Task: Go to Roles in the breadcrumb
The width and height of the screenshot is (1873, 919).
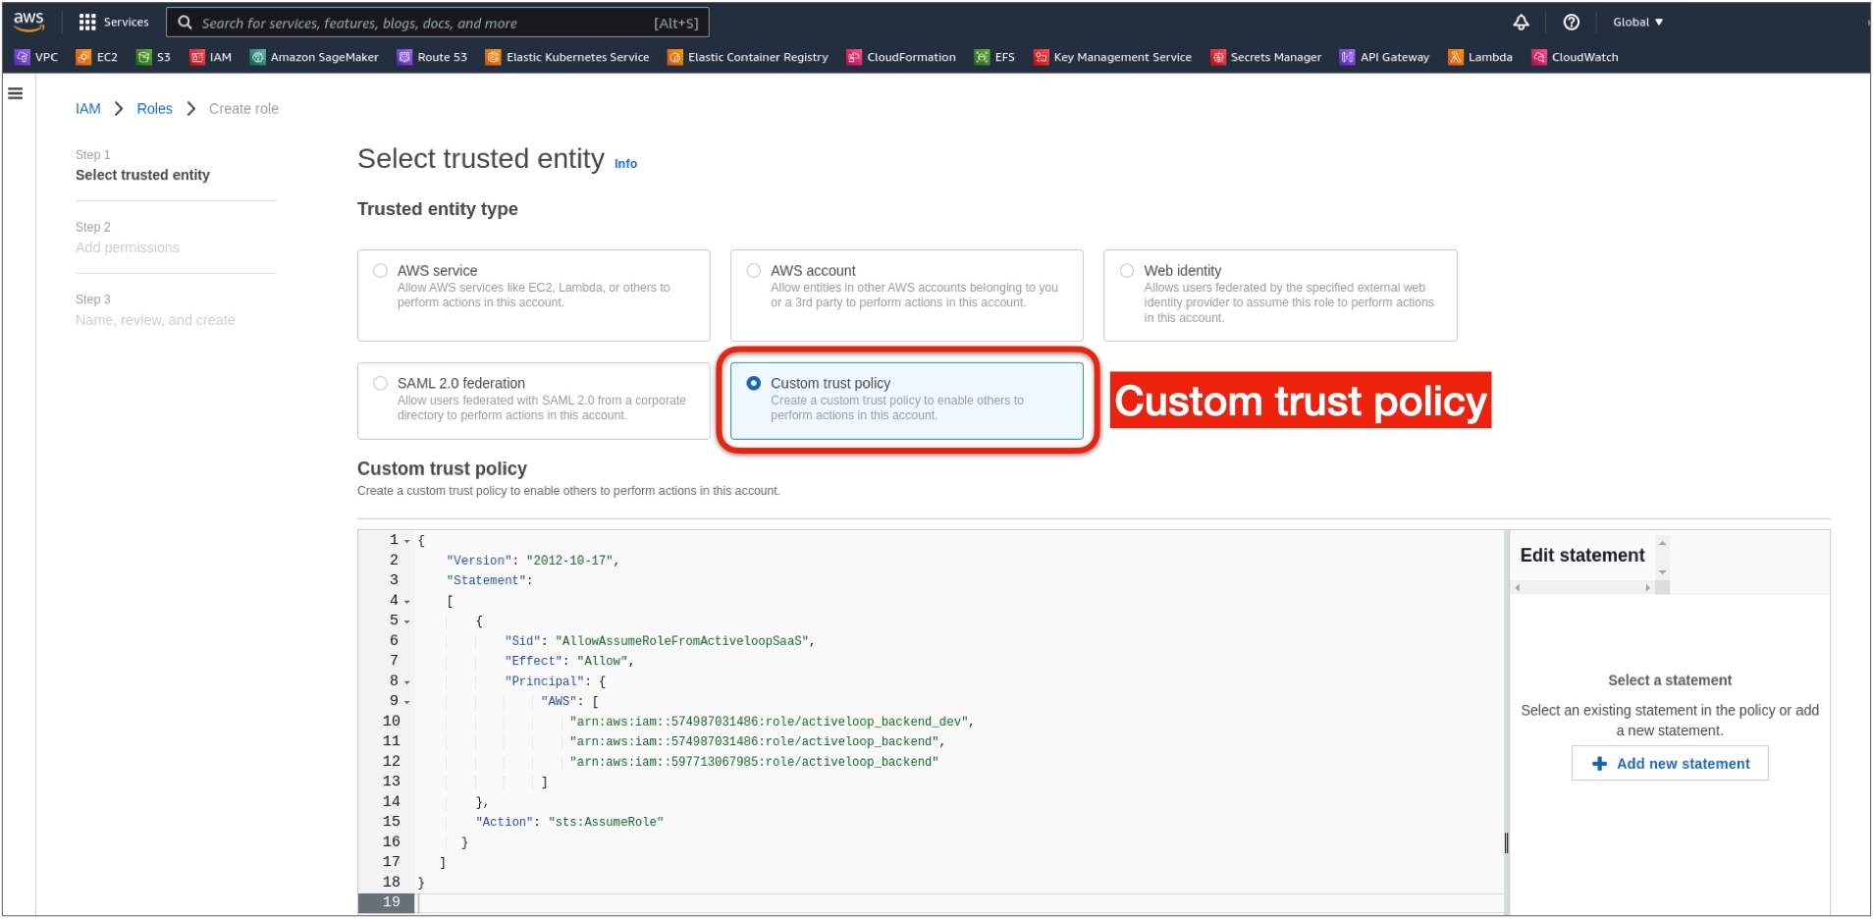Action: (x=154, y=109)
